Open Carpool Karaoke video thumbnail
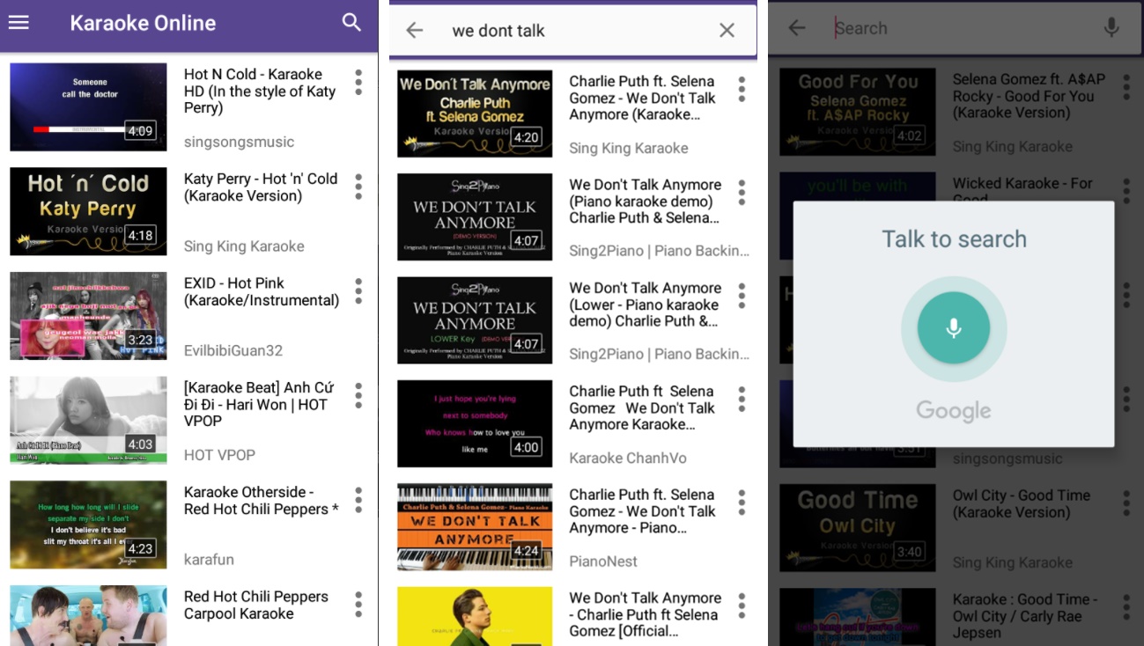The height and width of the screenshot is (646, 1144). [x=88, y=615]
